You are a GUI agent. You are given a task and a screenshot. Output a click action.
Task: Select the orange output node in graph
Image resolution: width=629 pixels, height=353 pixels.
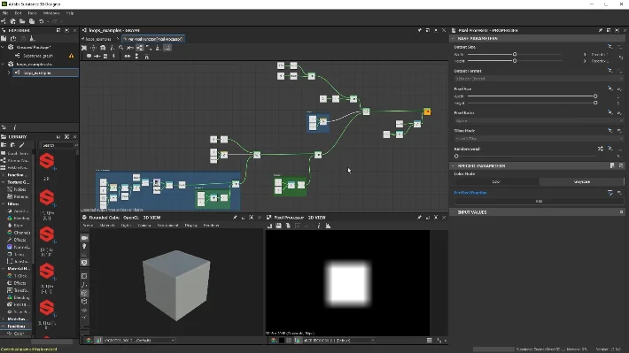[427, 111]
